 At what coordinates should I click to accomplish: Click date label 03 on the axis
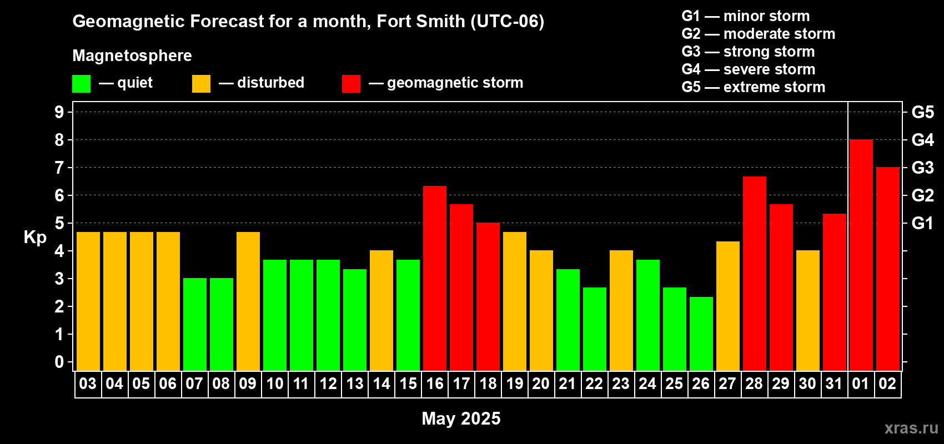(88, 384)
